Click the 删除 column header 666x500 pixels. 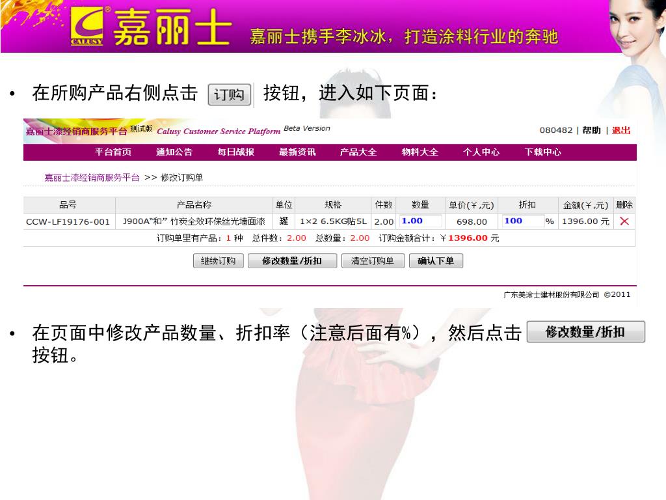(624, 204)
